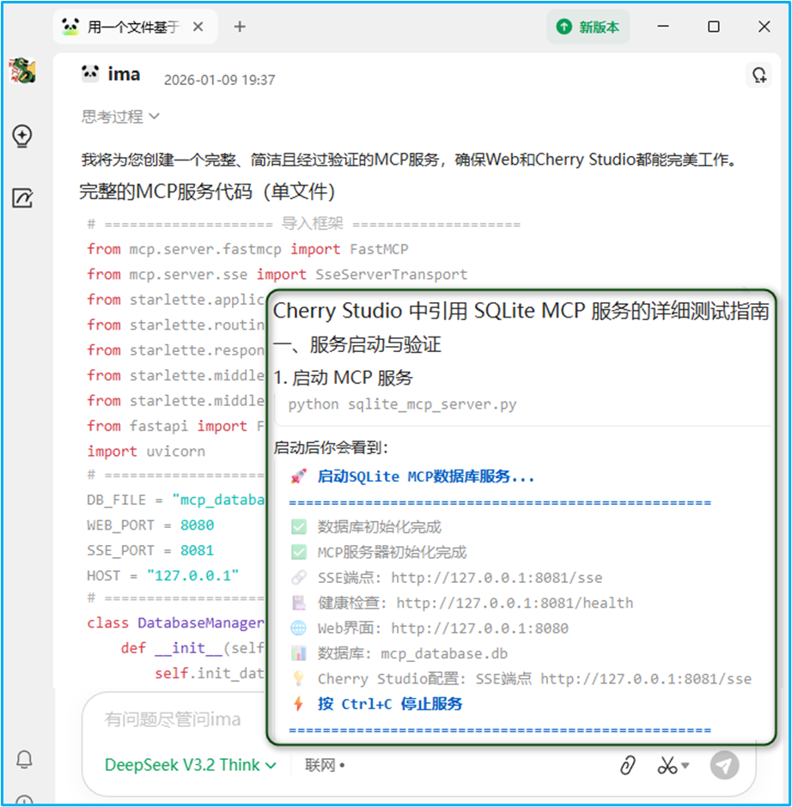Click the 'import uvicorn' code line

(146, 452)
